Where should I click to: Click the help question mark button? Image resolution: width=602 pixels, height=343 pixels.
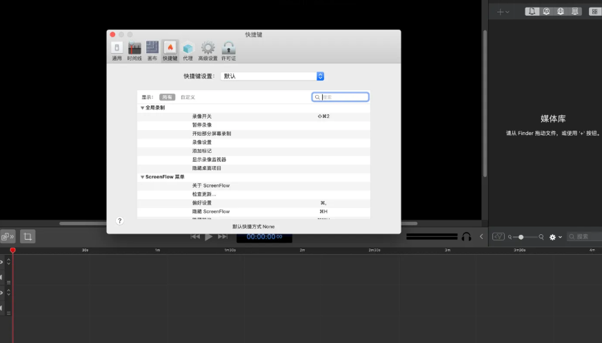click(119, 220)
